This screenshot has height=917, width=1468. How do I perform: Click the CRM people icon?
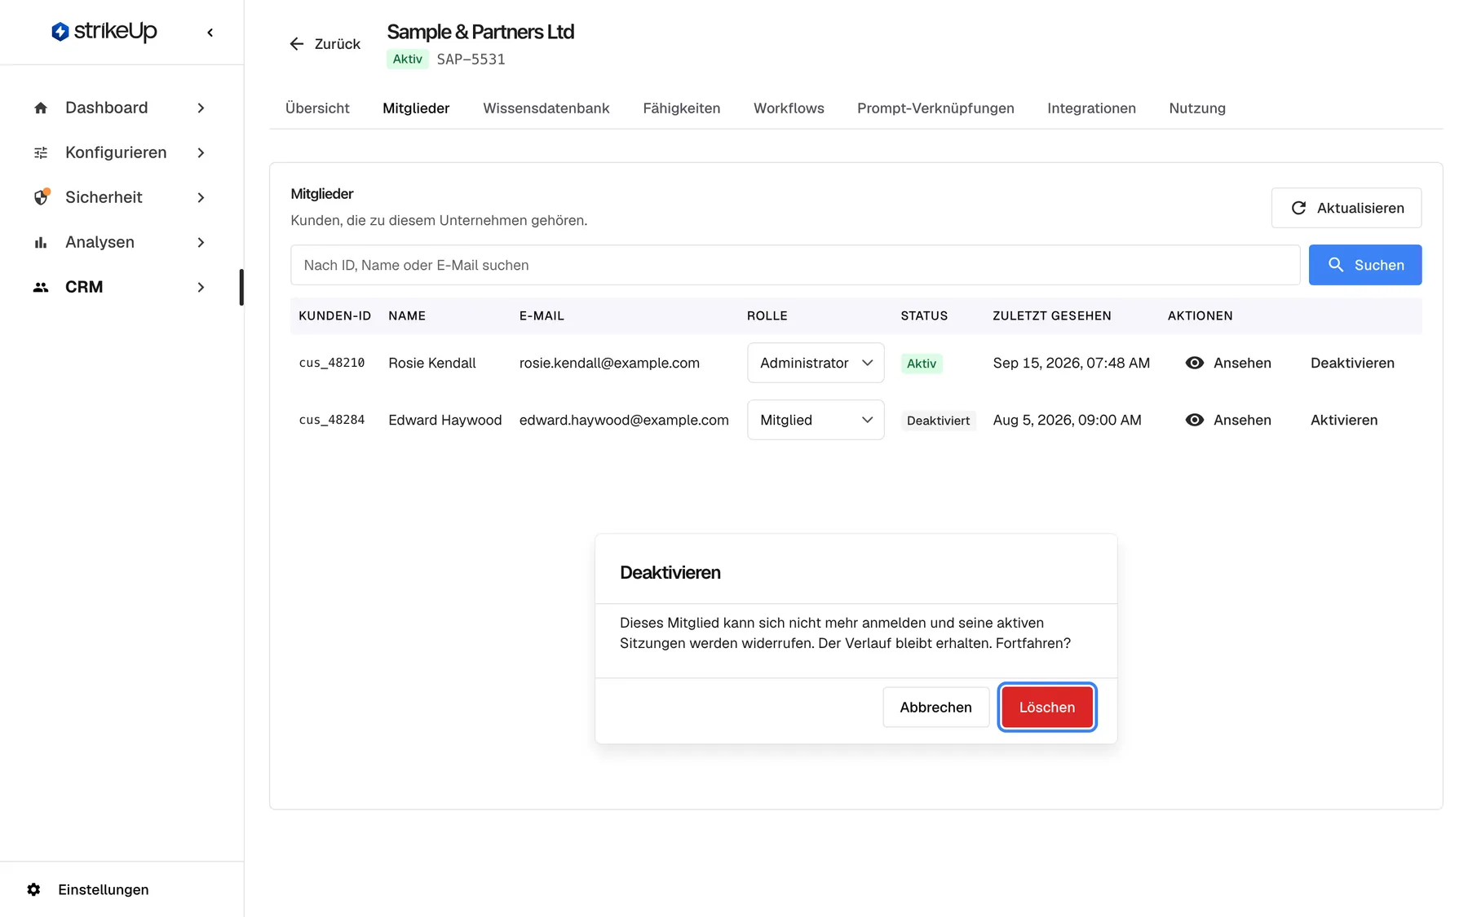click(x=41, y=287)
